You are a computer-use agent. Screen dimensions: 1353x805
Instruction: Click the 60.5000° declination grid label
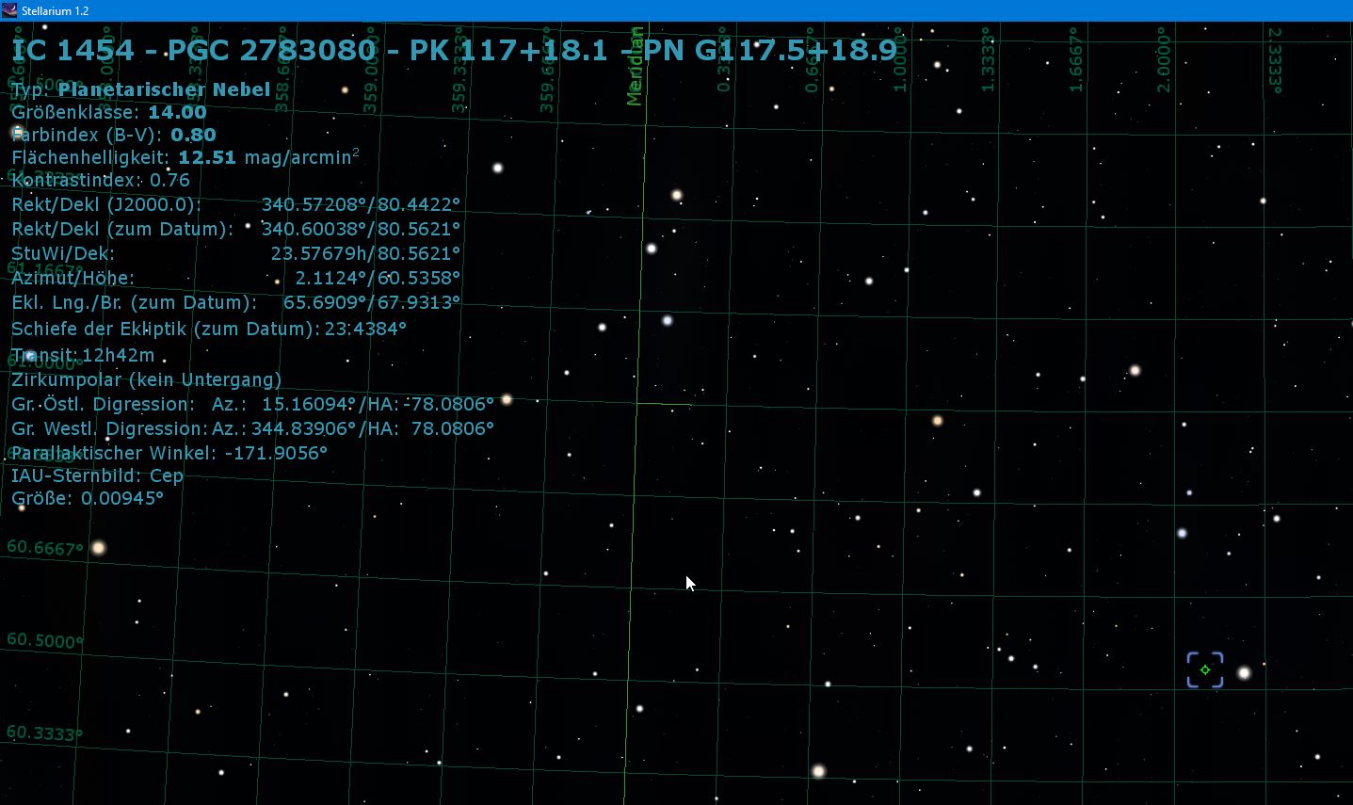tap(42, 641)
